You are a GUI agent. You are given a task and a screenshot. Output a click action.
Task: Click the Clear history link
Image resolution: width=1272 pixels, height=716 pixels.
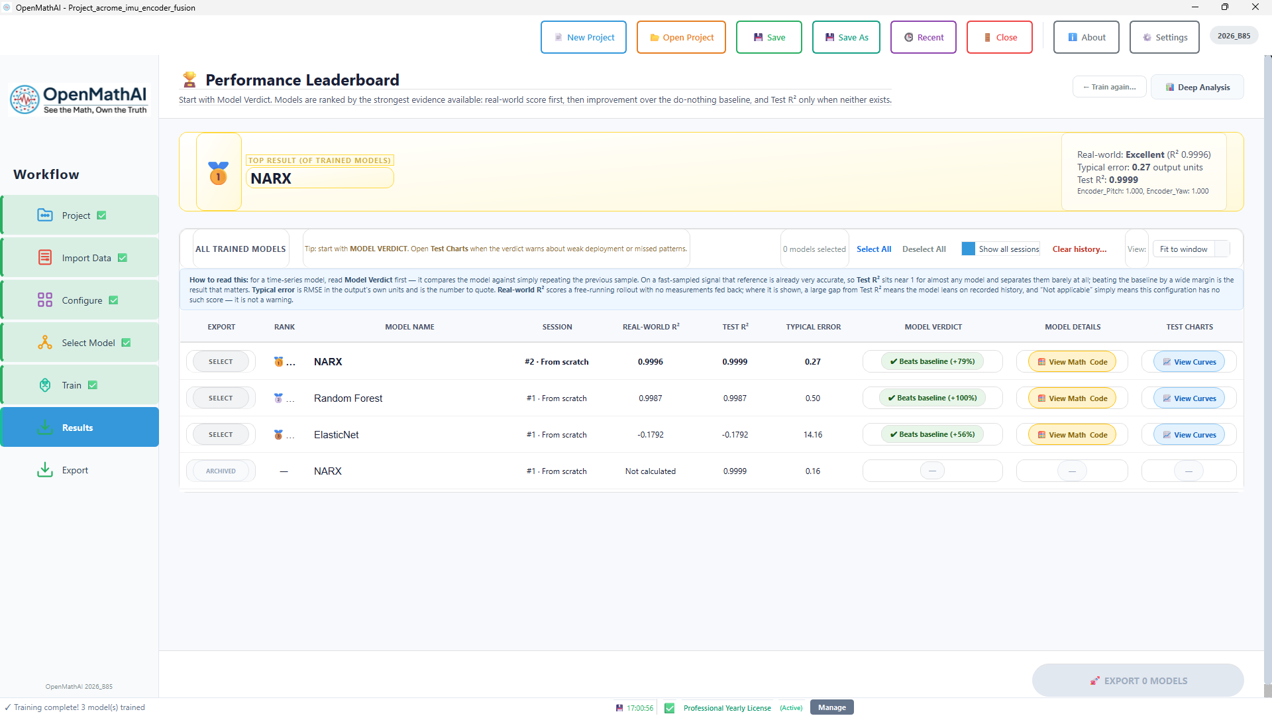(1079, 249)
